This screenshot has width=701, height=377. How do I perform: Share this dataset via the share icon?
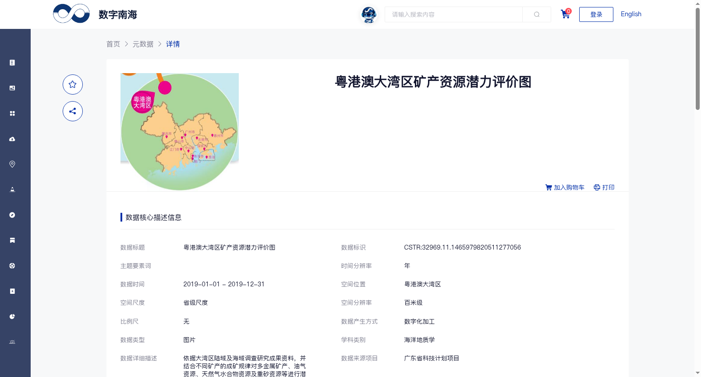(73, 111)
